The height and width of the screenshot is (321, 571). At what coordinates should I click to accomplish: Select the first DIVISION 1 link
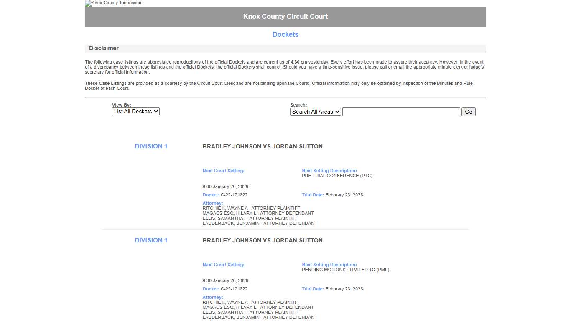[151, 146]
